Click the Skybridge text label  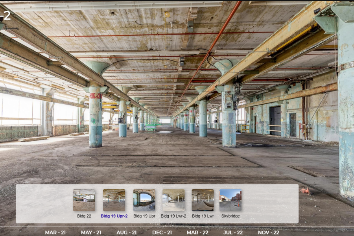point(230,216)
